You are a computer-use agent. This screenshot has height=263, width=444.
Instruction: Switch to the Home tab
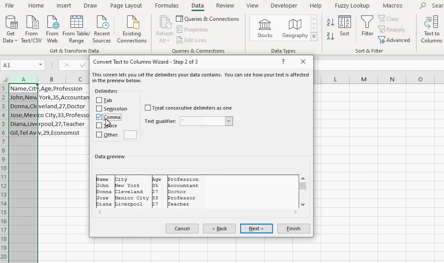(36, 6)
